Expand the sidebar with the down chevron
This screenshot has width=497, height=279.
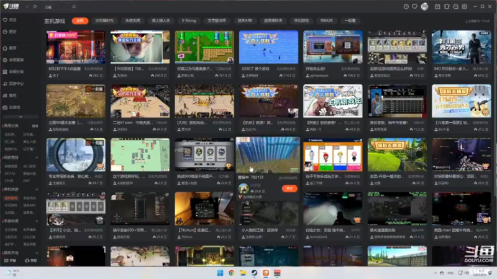click(21, 117)
